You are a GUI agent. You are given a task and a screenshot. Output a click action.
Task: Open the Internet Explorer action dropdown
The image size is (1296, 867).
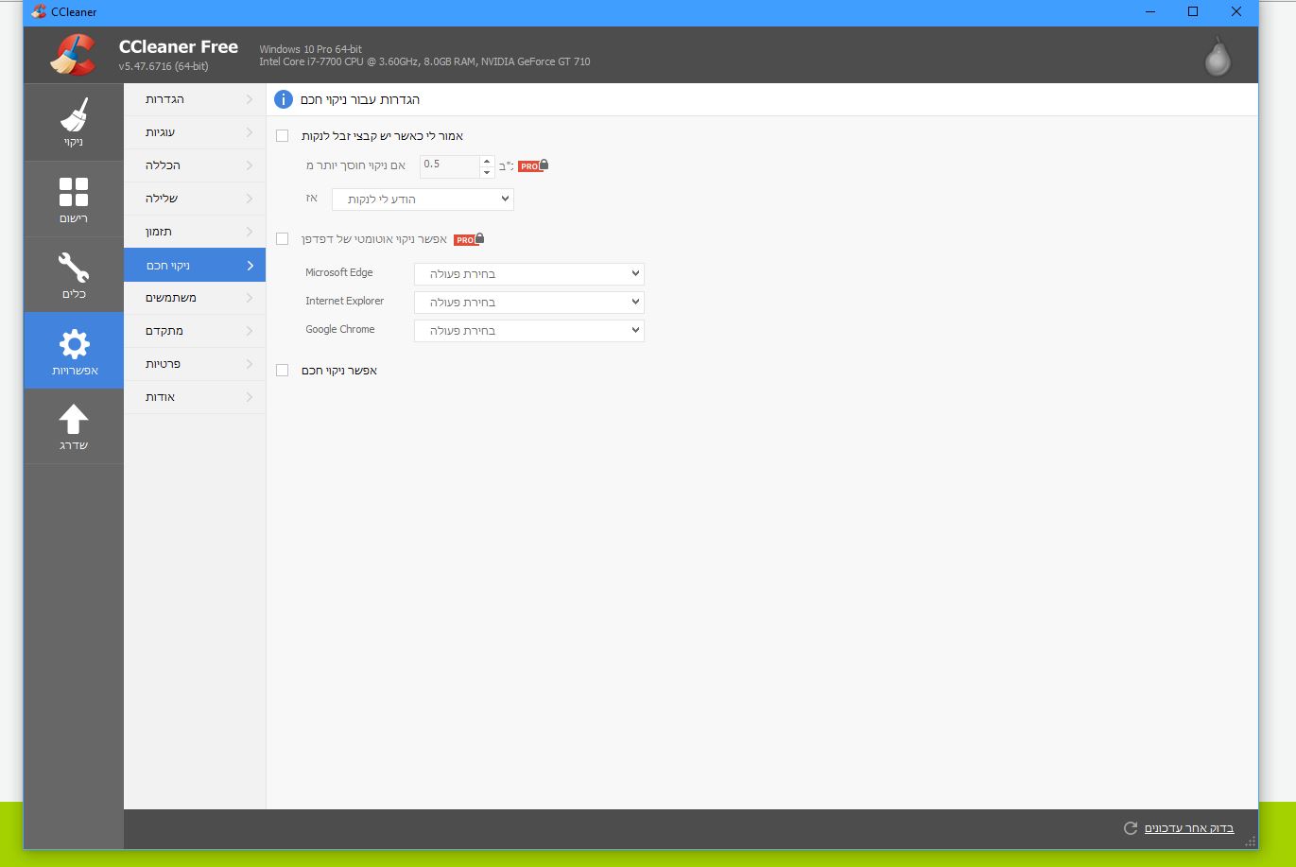(529, 303)
